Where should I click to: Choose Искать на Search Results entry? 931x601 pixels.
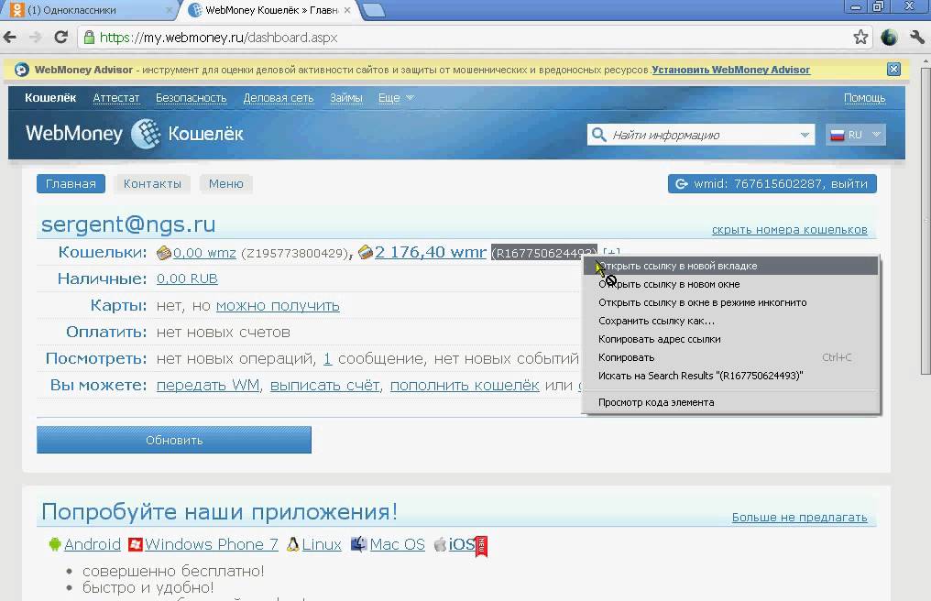[x=730, y=376]
